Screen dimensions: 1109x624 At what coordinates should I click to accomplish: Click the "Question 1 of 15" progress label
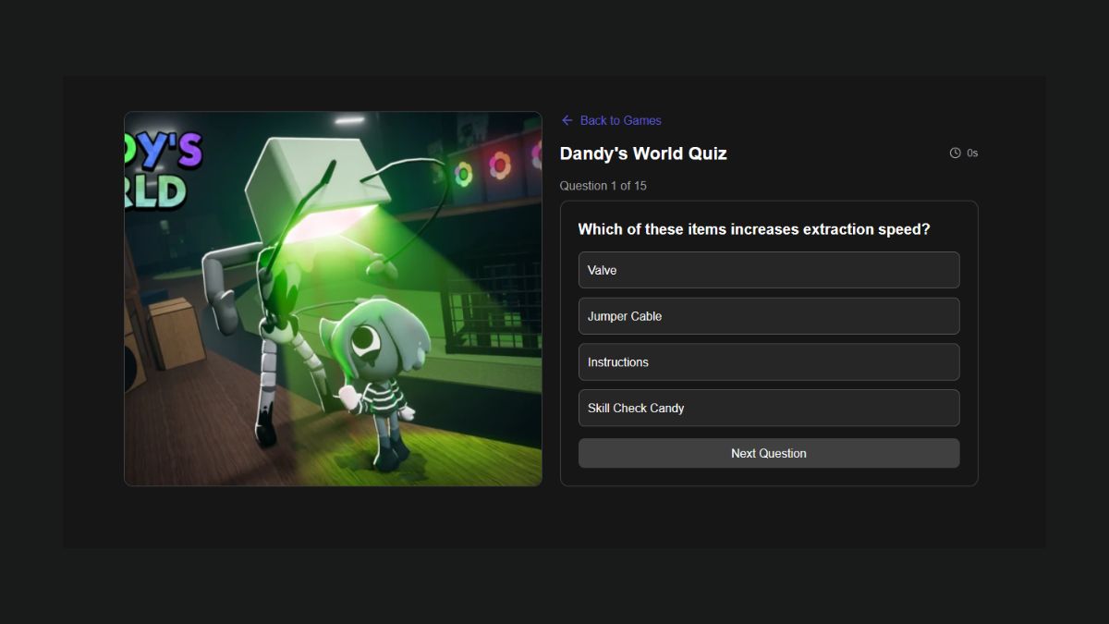(x=603, y=185)
